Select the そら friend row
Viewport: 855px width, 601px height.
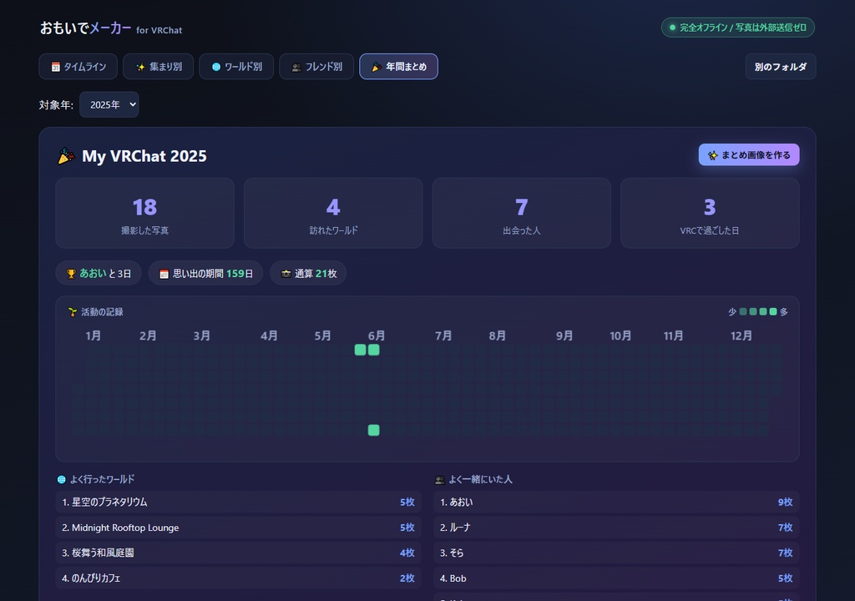point(616,553)
